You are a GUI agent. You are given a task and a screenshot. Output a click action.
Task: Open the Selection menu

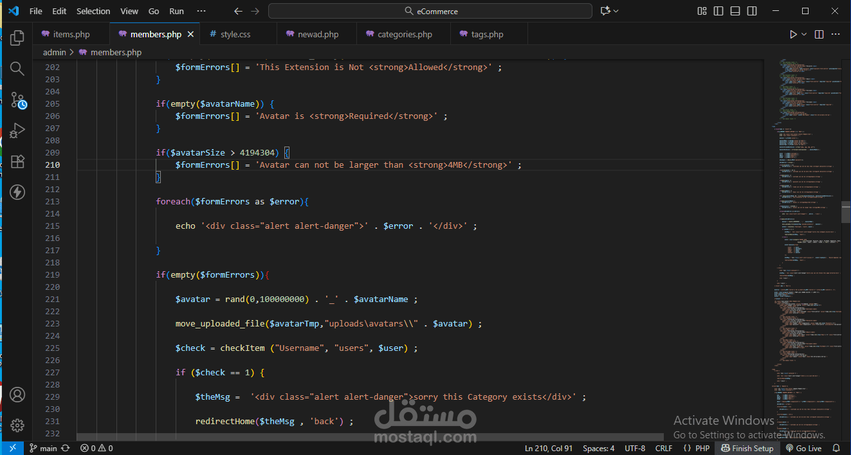(93, 11)
